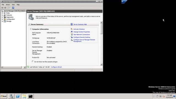176x99 pixels.
Task: Click the tree pane scroll right arrow
Action: pyautogui.click(x=24, y=67)
